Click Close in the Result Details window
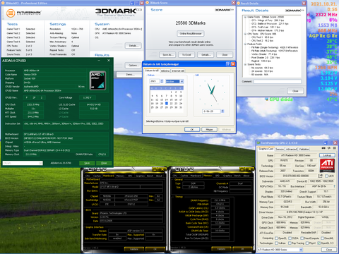This screenshot has width=339, height=254. click(295, 91)
